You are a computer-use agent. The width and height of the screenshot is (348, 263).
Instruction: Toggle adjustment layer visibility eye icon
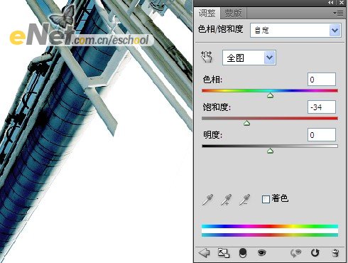coord(261,253)
